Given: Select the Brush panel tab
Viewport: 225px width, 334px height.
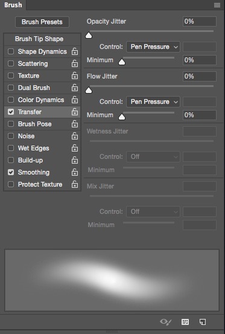Looking at the screenshot, I should [x=13, y=5].
